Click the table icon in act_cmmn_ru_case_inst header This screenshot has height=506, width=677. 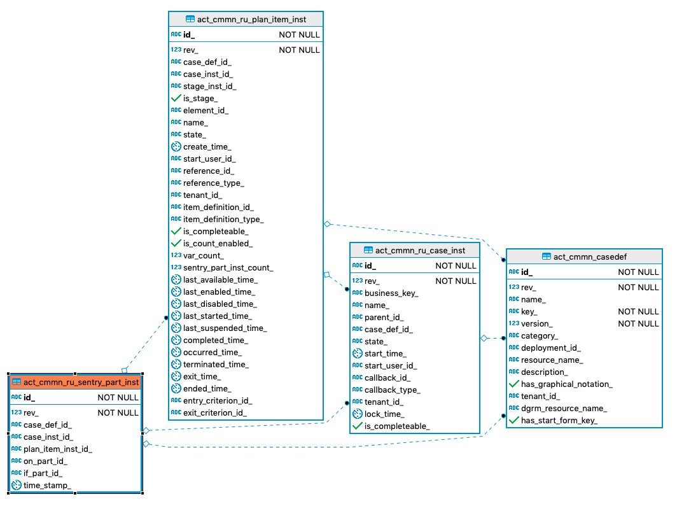point(368,251)
